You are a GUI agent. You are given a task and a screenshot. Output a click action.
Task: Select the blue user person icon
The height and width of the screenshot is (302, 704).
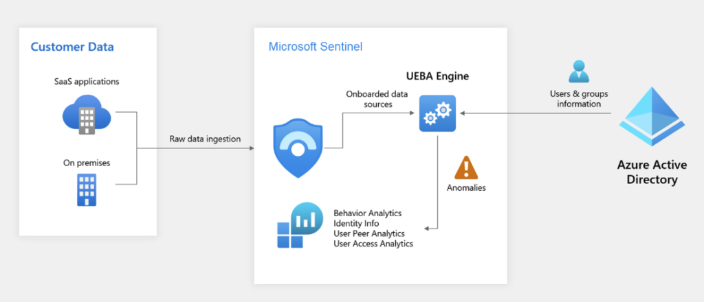coord(579,71)
